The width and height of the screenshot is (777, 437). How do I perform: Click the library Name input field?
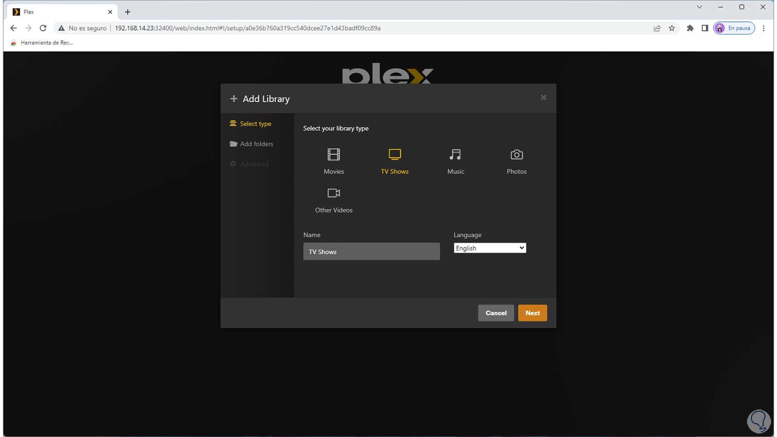(x=372, y=251)
